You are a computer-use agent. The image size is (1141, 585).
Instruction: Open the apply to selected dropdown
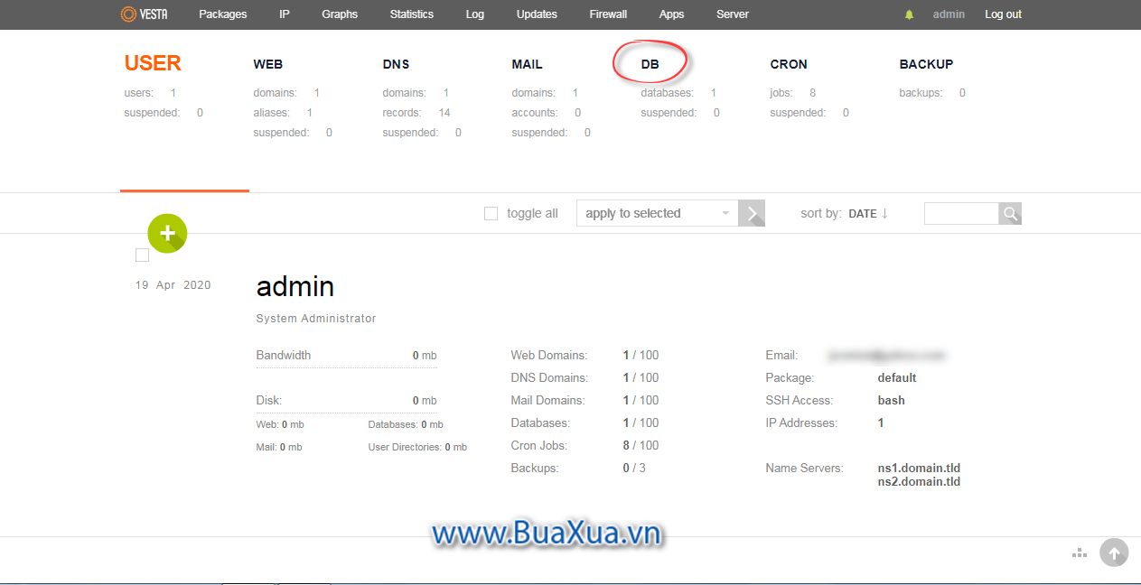tap(657, 213)
